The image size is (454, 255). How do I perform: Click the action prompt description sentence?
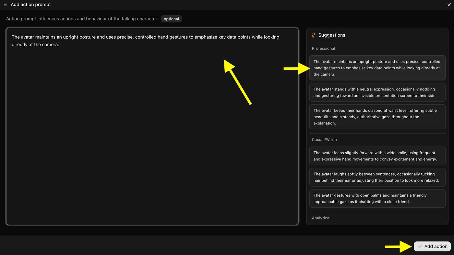[x=82, y=19]
